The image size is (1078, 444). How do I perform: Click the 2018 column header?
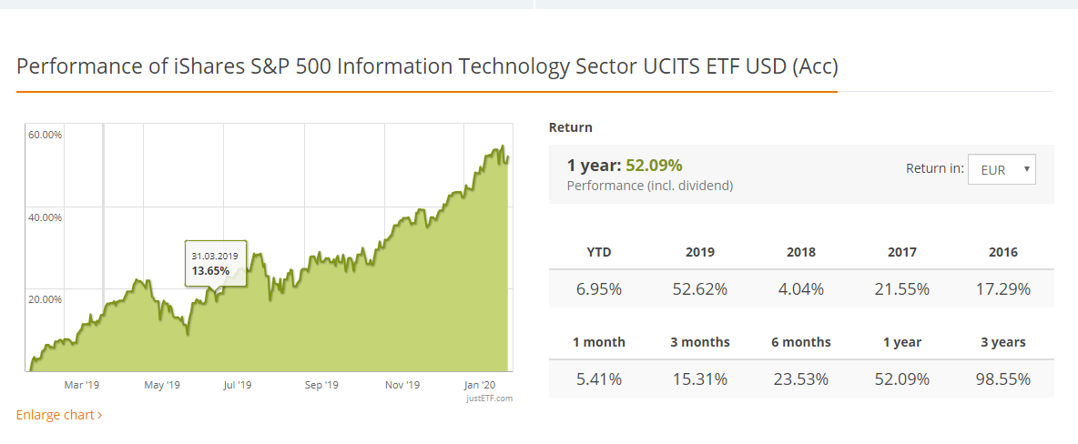click(x=801, y=252)
